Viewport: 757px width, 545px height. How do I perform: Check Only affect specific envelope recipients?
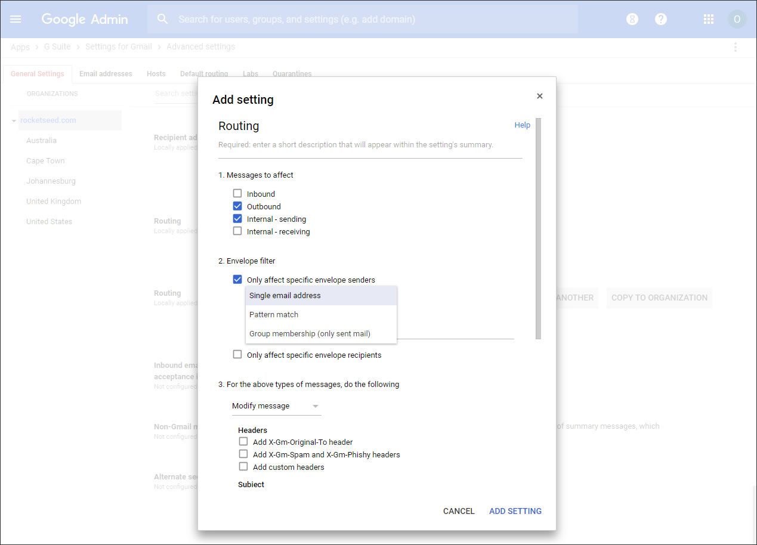pyautogui.click(x=237, y=355)
